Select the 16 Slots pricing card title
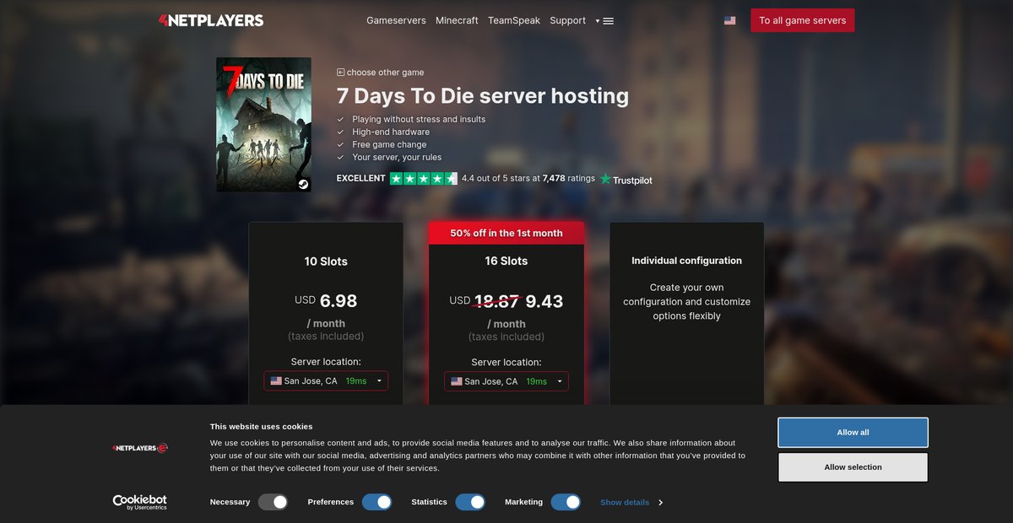This screenshot has height=523, width=1013. (506, 261)
